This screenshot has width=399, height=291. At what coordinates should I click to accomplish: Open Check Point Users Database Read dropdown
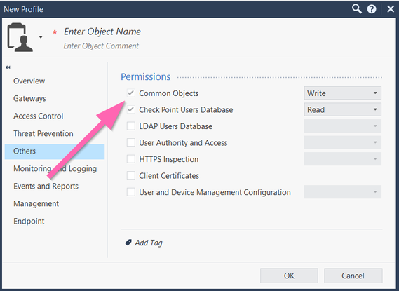(x=342, y=109)
